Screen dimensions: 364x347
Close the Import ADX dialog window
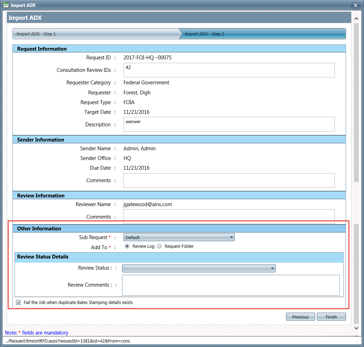pyautogui.click(x=355, y=5)
